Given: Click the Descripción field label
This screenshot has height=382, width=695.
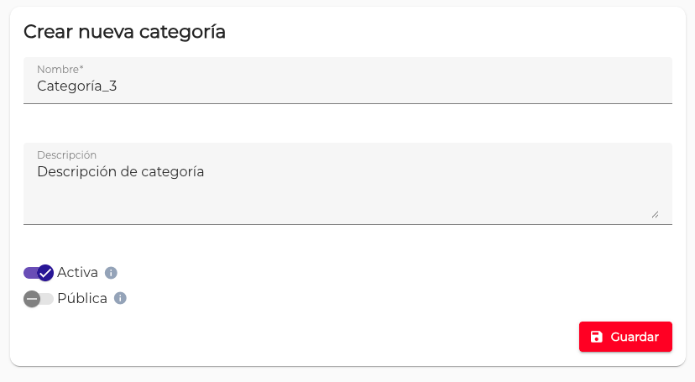Looking at the screenshot, I should click(x=66, y=154).
